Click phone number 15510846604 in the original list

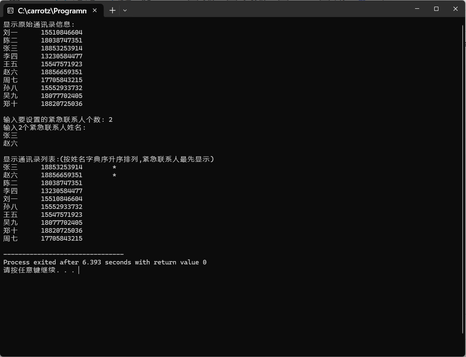click(61, 32)
